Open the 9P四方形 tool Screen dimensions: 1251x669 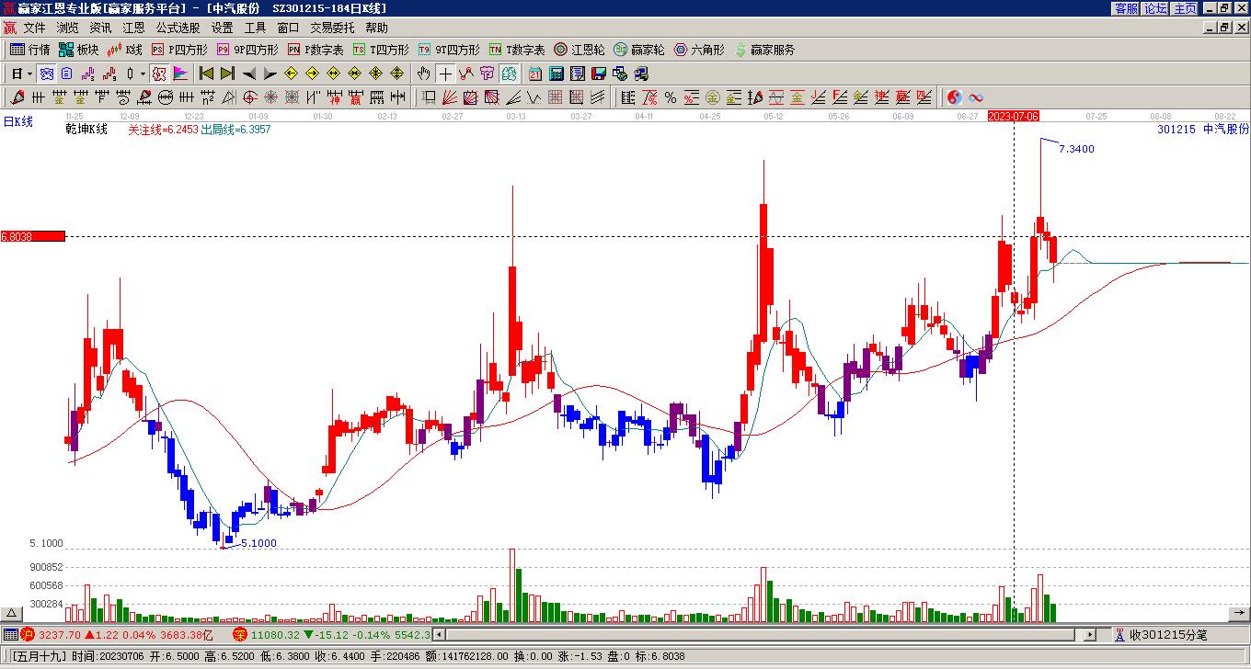247,50
